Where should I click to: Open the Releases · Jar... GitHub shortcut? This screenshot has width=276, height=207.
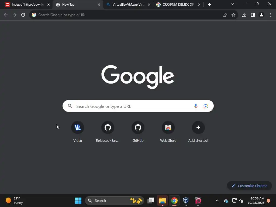point(108,132)
